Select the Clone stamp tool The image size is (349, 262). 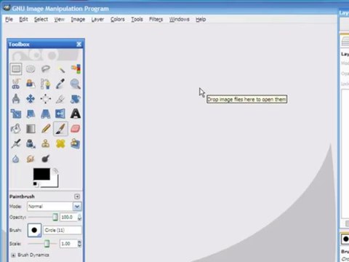46,143
